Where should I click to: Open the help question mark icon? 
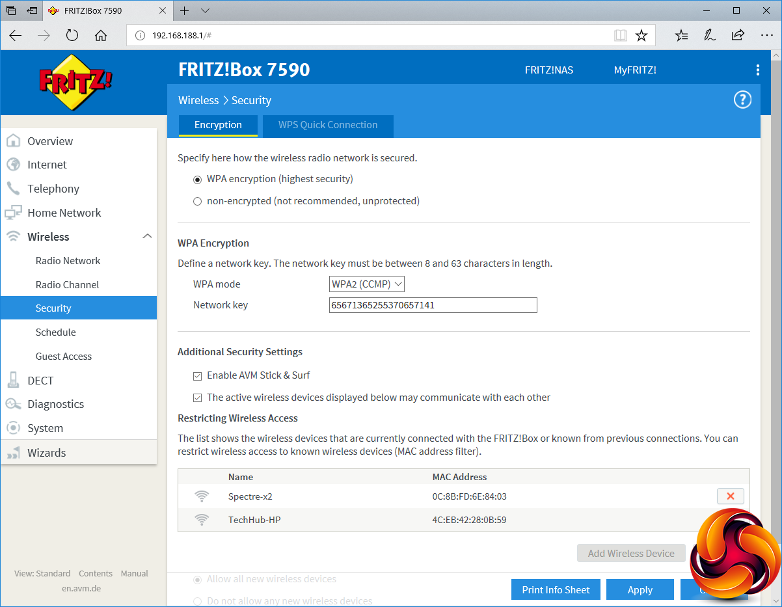tap(742, 100)
